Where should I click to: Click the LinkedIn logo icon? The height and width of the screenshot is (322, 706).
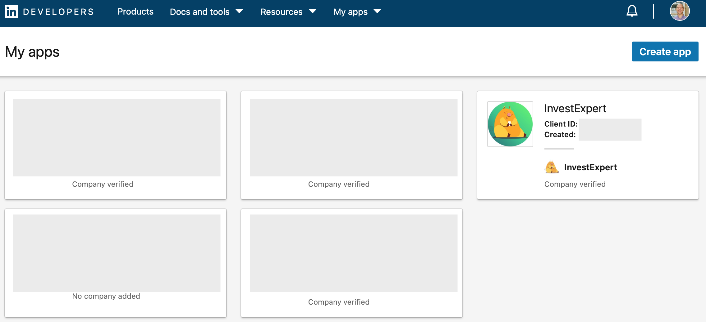click(x=11, y=12)
